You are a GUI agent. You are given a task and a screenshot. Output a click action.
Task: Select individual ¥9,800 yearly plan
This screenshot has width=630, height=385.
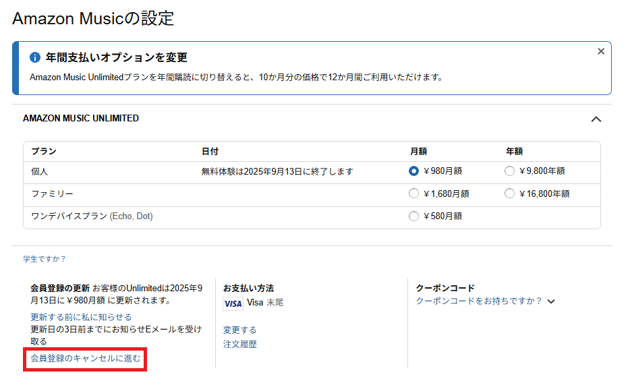509,171
